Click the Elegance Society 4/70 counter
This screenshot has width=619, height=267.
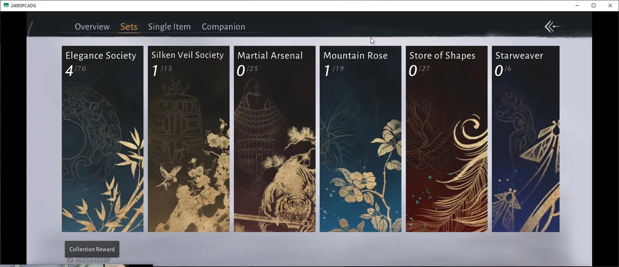pyautogui.click(x=76, y=70)
